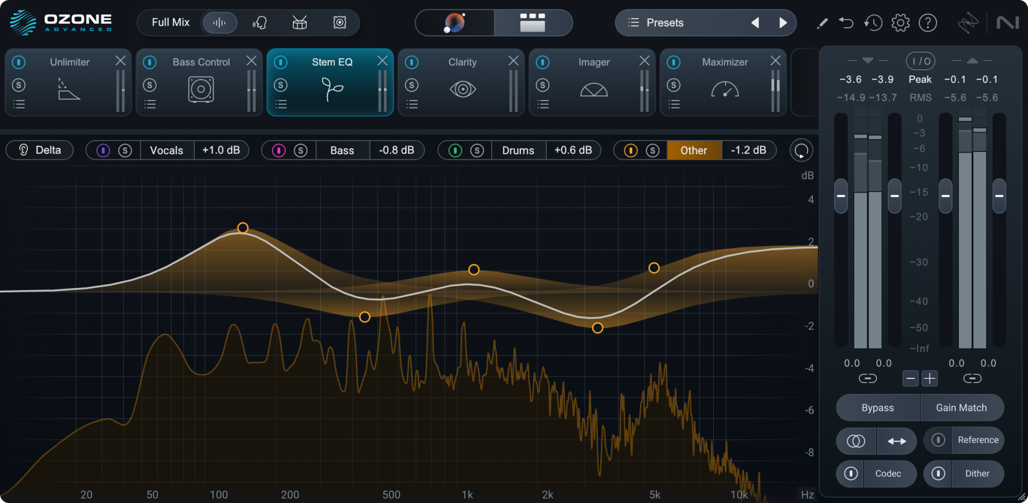Image resolution: width=1028 pixels, height=503 pixels.
Task: Enable the power toggle on the Unlimiter module
Action: point(19,62)
